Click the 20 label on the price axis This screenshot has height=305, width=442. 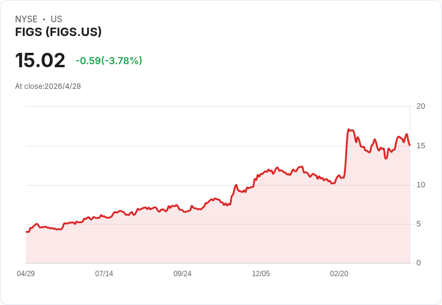[x=421, y=106]
